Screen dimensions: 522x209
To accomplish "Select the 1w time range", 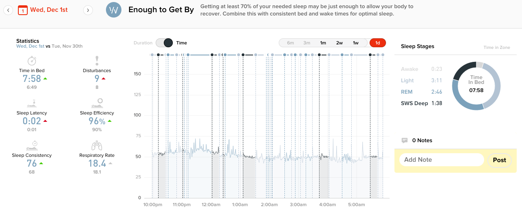I will click(x=356, y=43).
